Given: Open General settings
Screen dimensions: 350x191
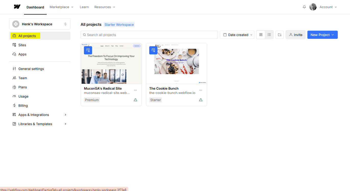Looking at the screenshot, I should [40, 69].
